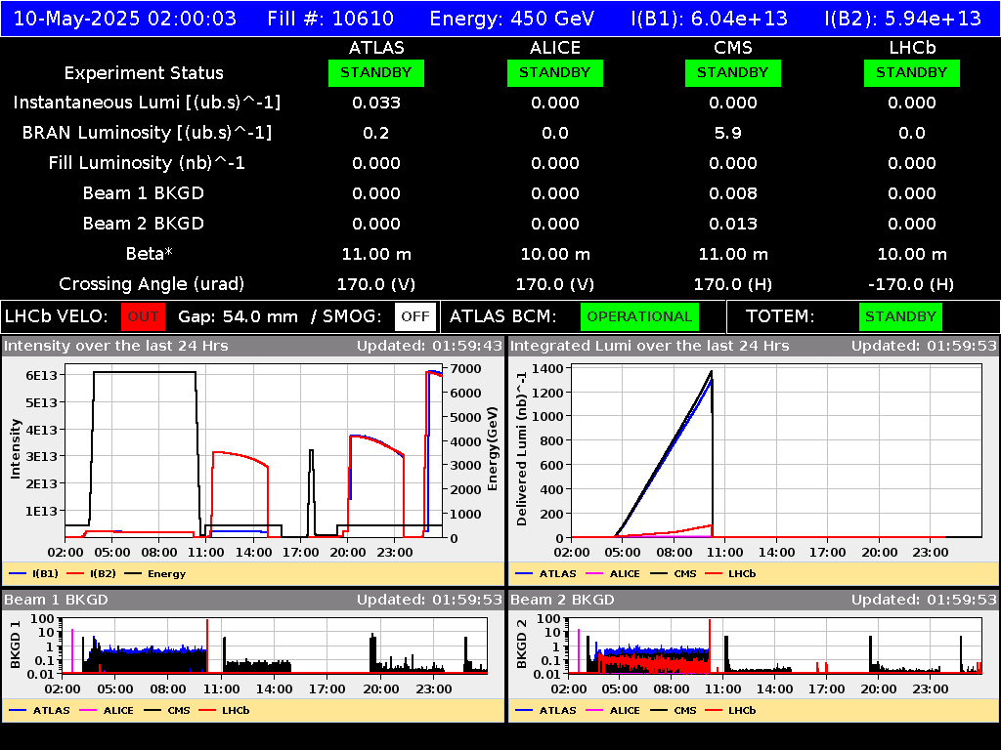Click CMS Beam 2 BKGD value 0.013

point(733,224)
